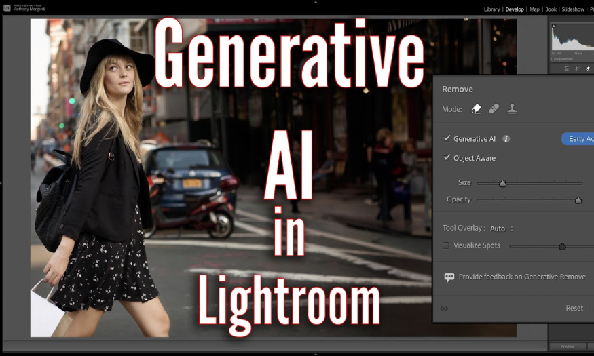
Task: Select the Clone stamp mode icon
Action: [x=512, y=109]
